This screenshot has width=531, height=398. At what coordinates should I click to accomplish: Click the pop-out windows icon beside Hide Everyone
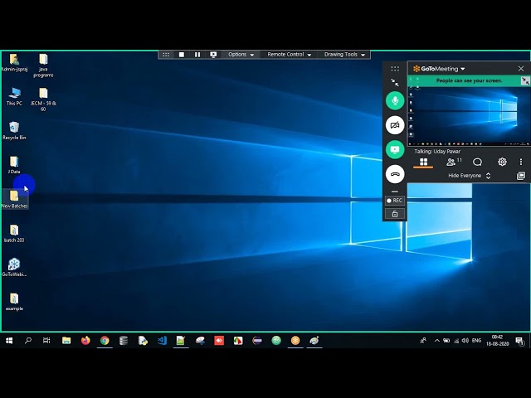[521, 176]
